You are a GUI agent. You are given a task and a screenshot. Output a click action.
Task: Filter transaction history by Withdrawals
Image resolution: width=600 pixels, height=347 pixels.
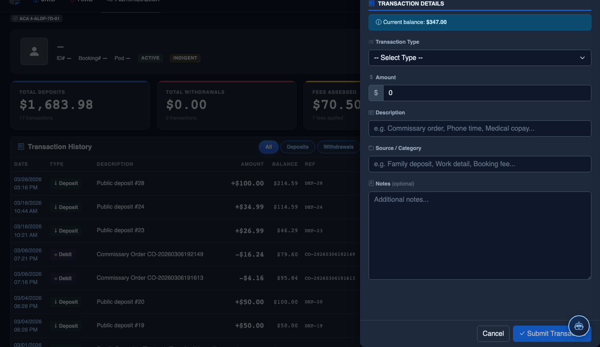click(x=339, y=147)
